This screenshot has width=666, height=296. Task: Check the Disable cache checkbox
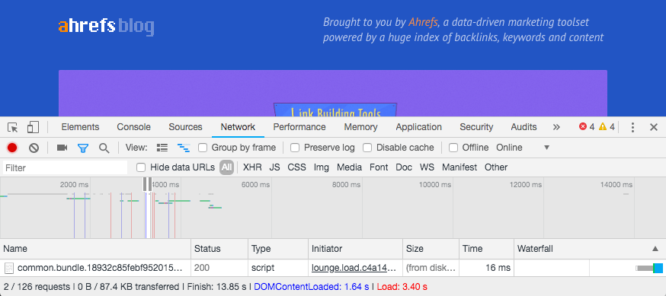(x=367, y=148)
